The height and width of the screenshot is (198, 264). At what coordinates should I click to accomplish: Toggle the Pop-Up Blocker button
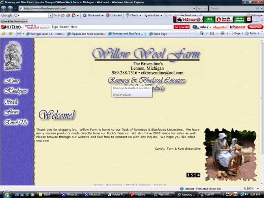(224, 19)
